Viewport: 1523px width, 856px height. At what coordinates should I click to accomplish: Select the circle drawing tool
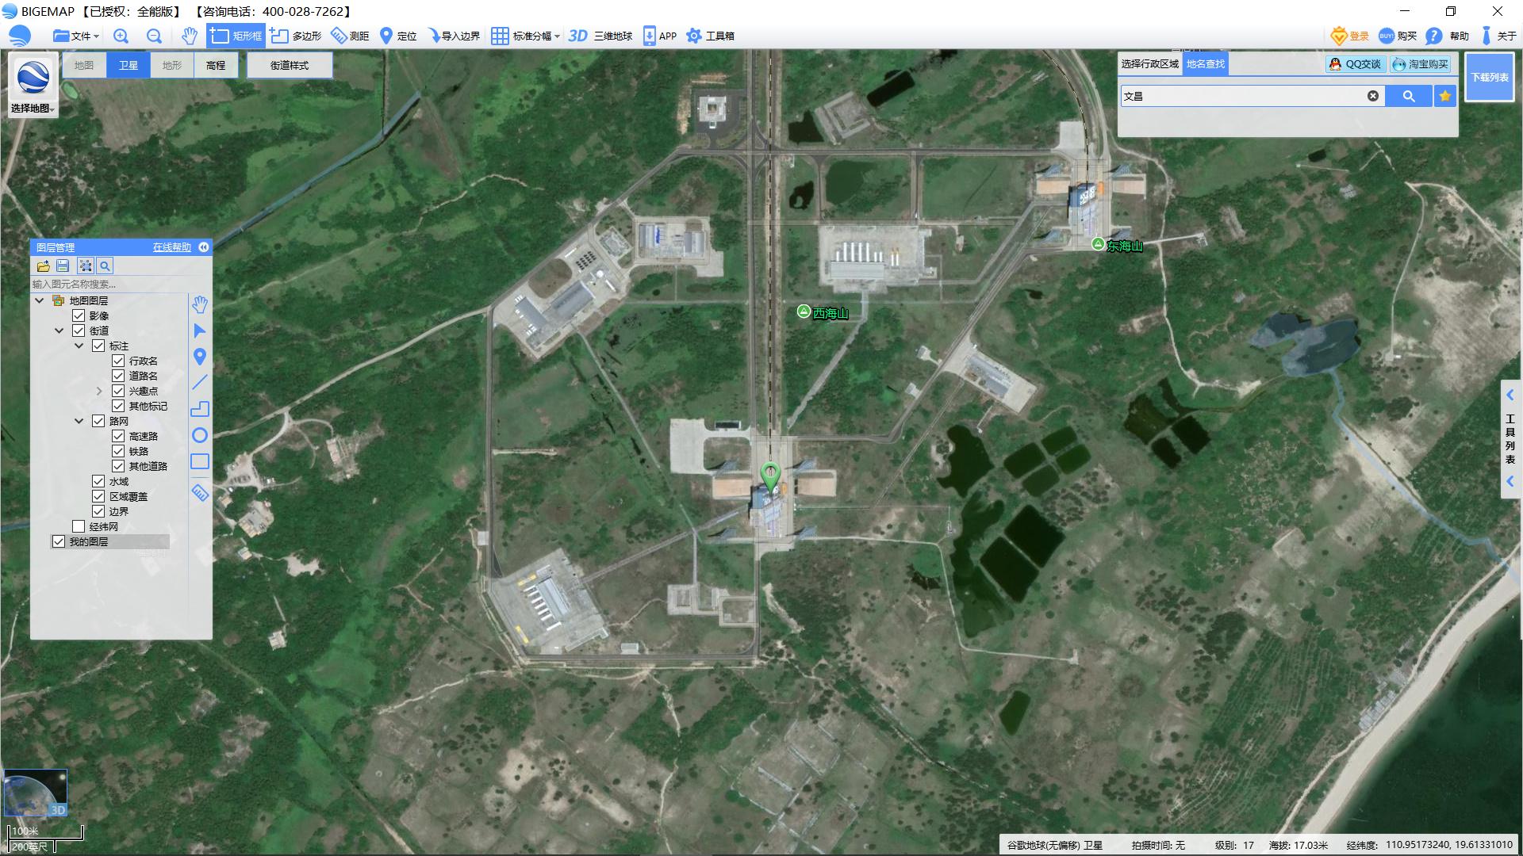click(200, 435)
